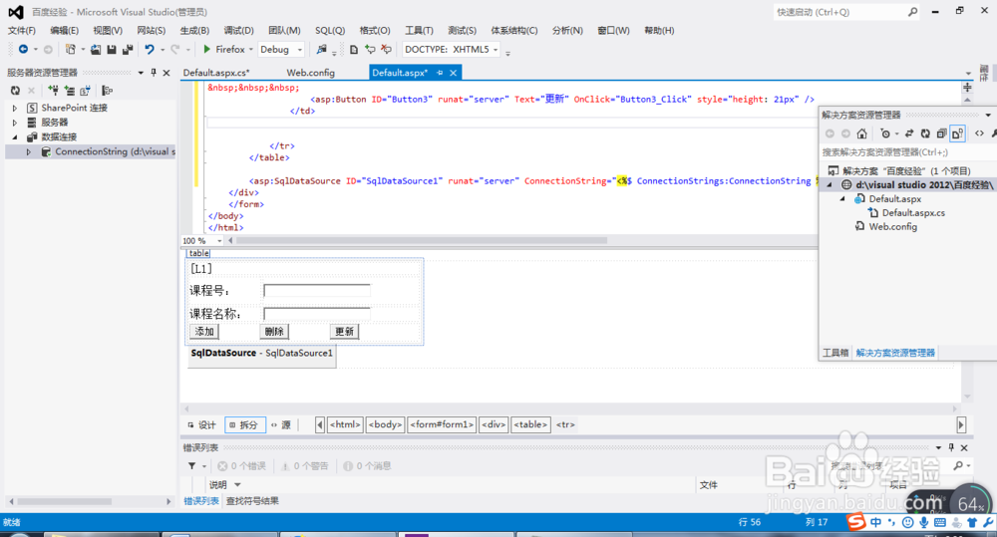The width and height of the screenshot is (997, 537).
Task: Collapse the 数据连接 tree node
Action: coord(15,137)
